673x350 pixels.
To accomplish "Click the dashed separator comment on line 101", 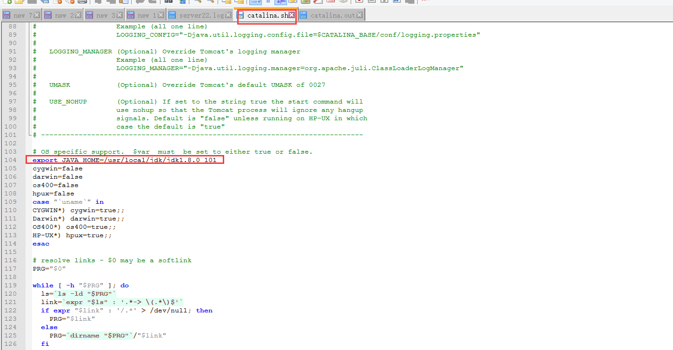I will tap(198, 135).
